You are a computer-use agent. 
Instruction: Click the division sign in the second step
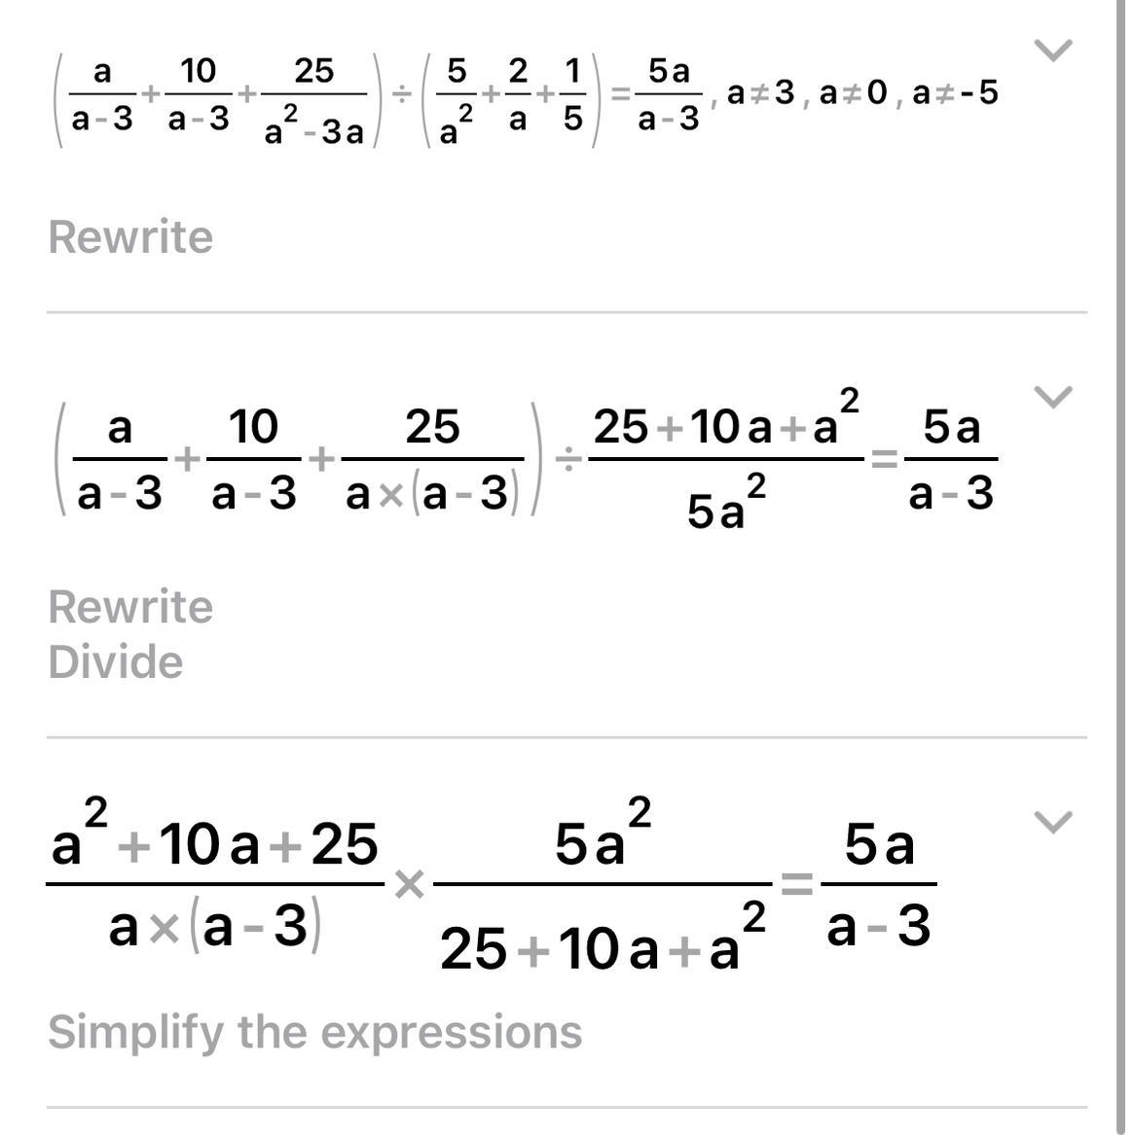[x=567, y=462]
